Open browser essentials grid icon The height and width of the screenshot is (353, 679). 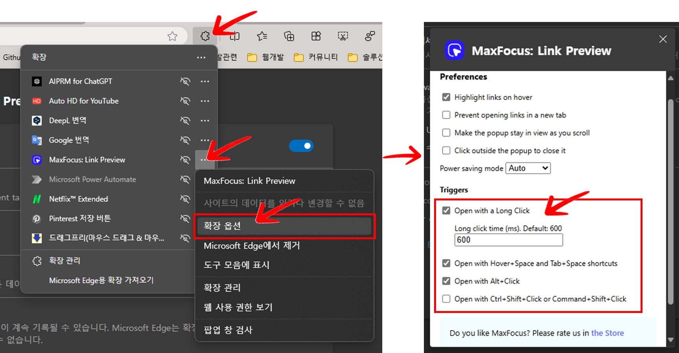tap(316, 36)
